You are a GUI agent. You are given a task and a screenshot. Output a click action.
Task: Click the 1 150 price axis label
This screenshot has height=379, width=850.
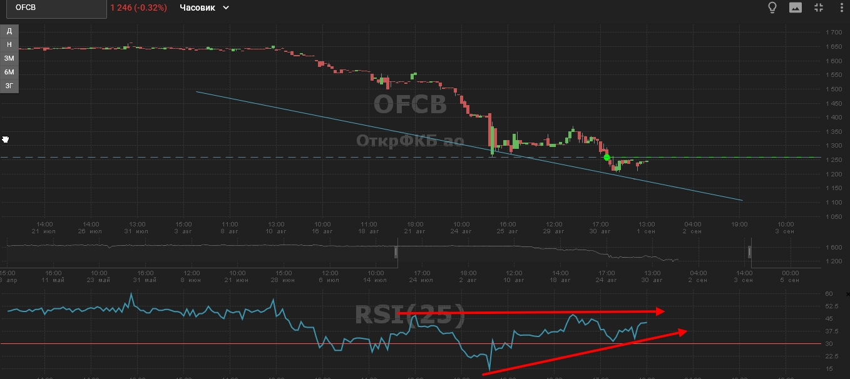click(833, 188)
